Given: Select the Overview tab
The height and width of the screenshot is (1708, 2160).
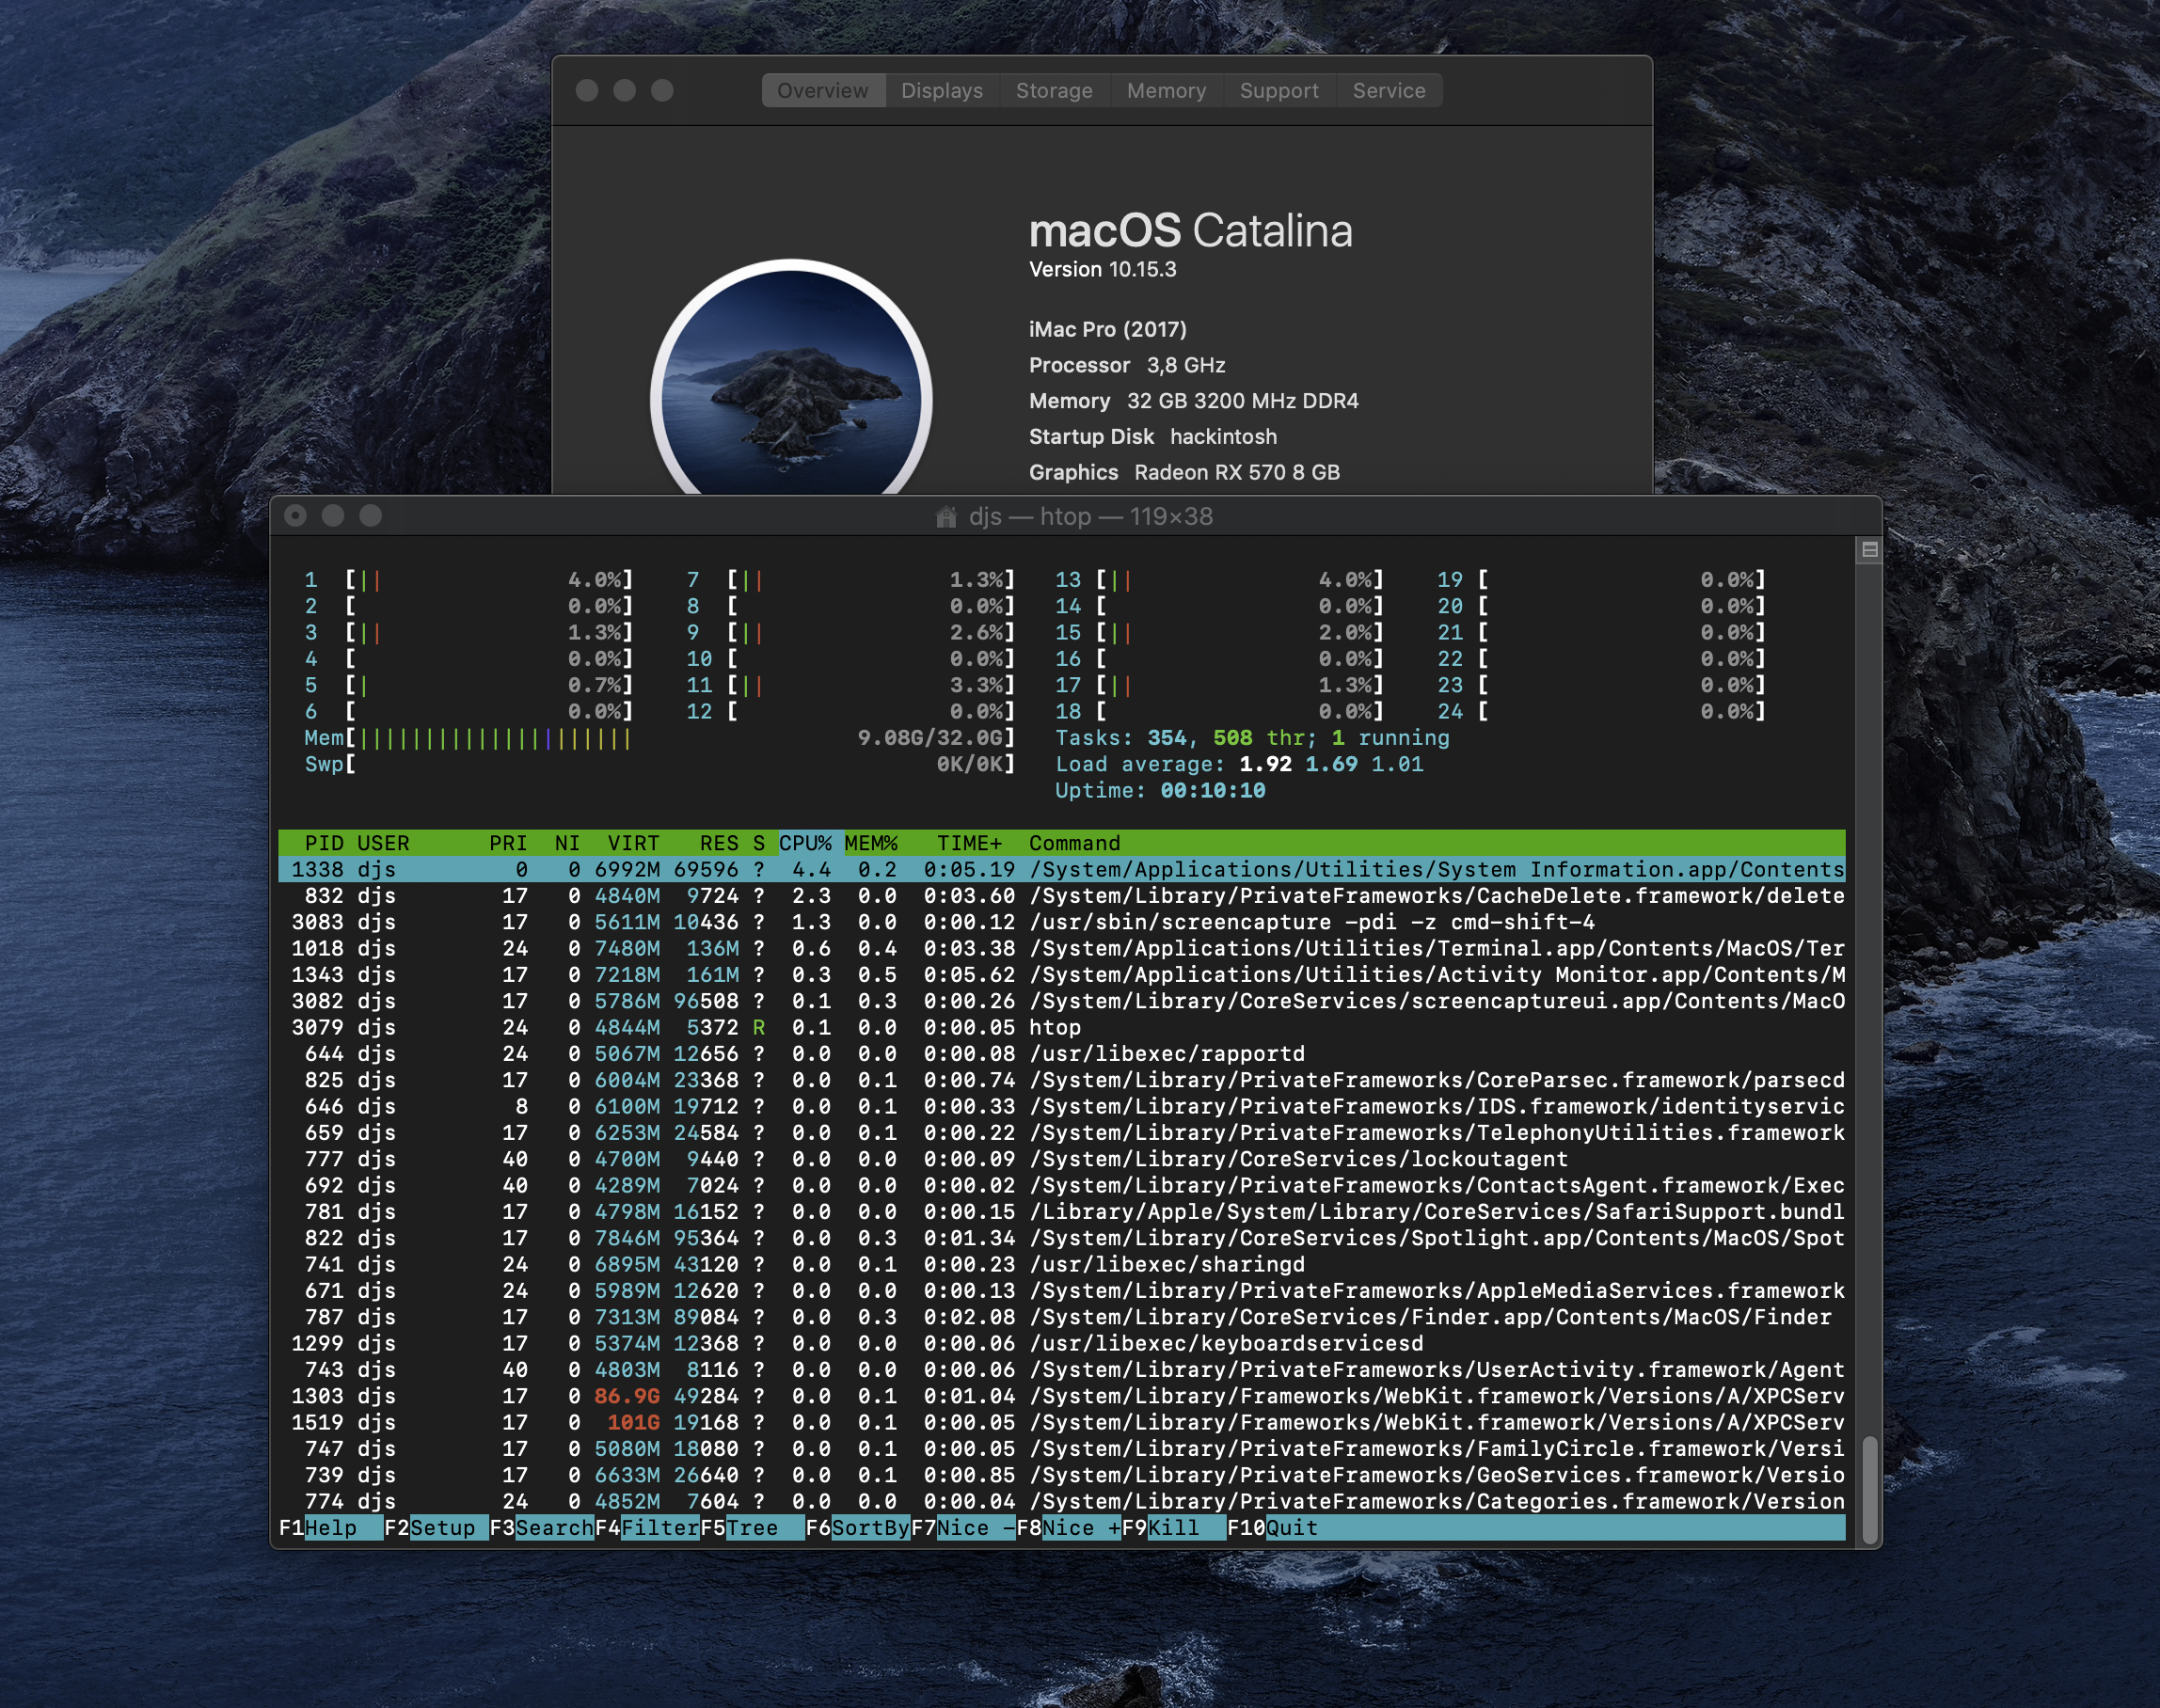Looking at the screenshot, I should click(x=822, y=90).
